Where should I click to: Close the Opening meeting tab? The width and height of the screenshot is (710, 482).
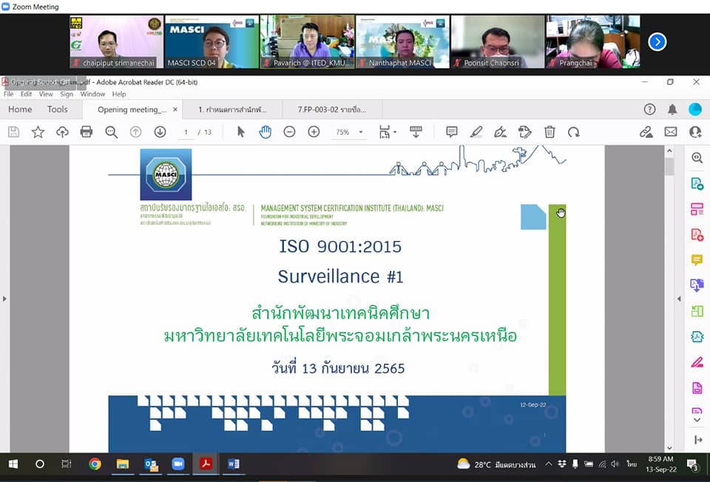[x=175, y=109]
